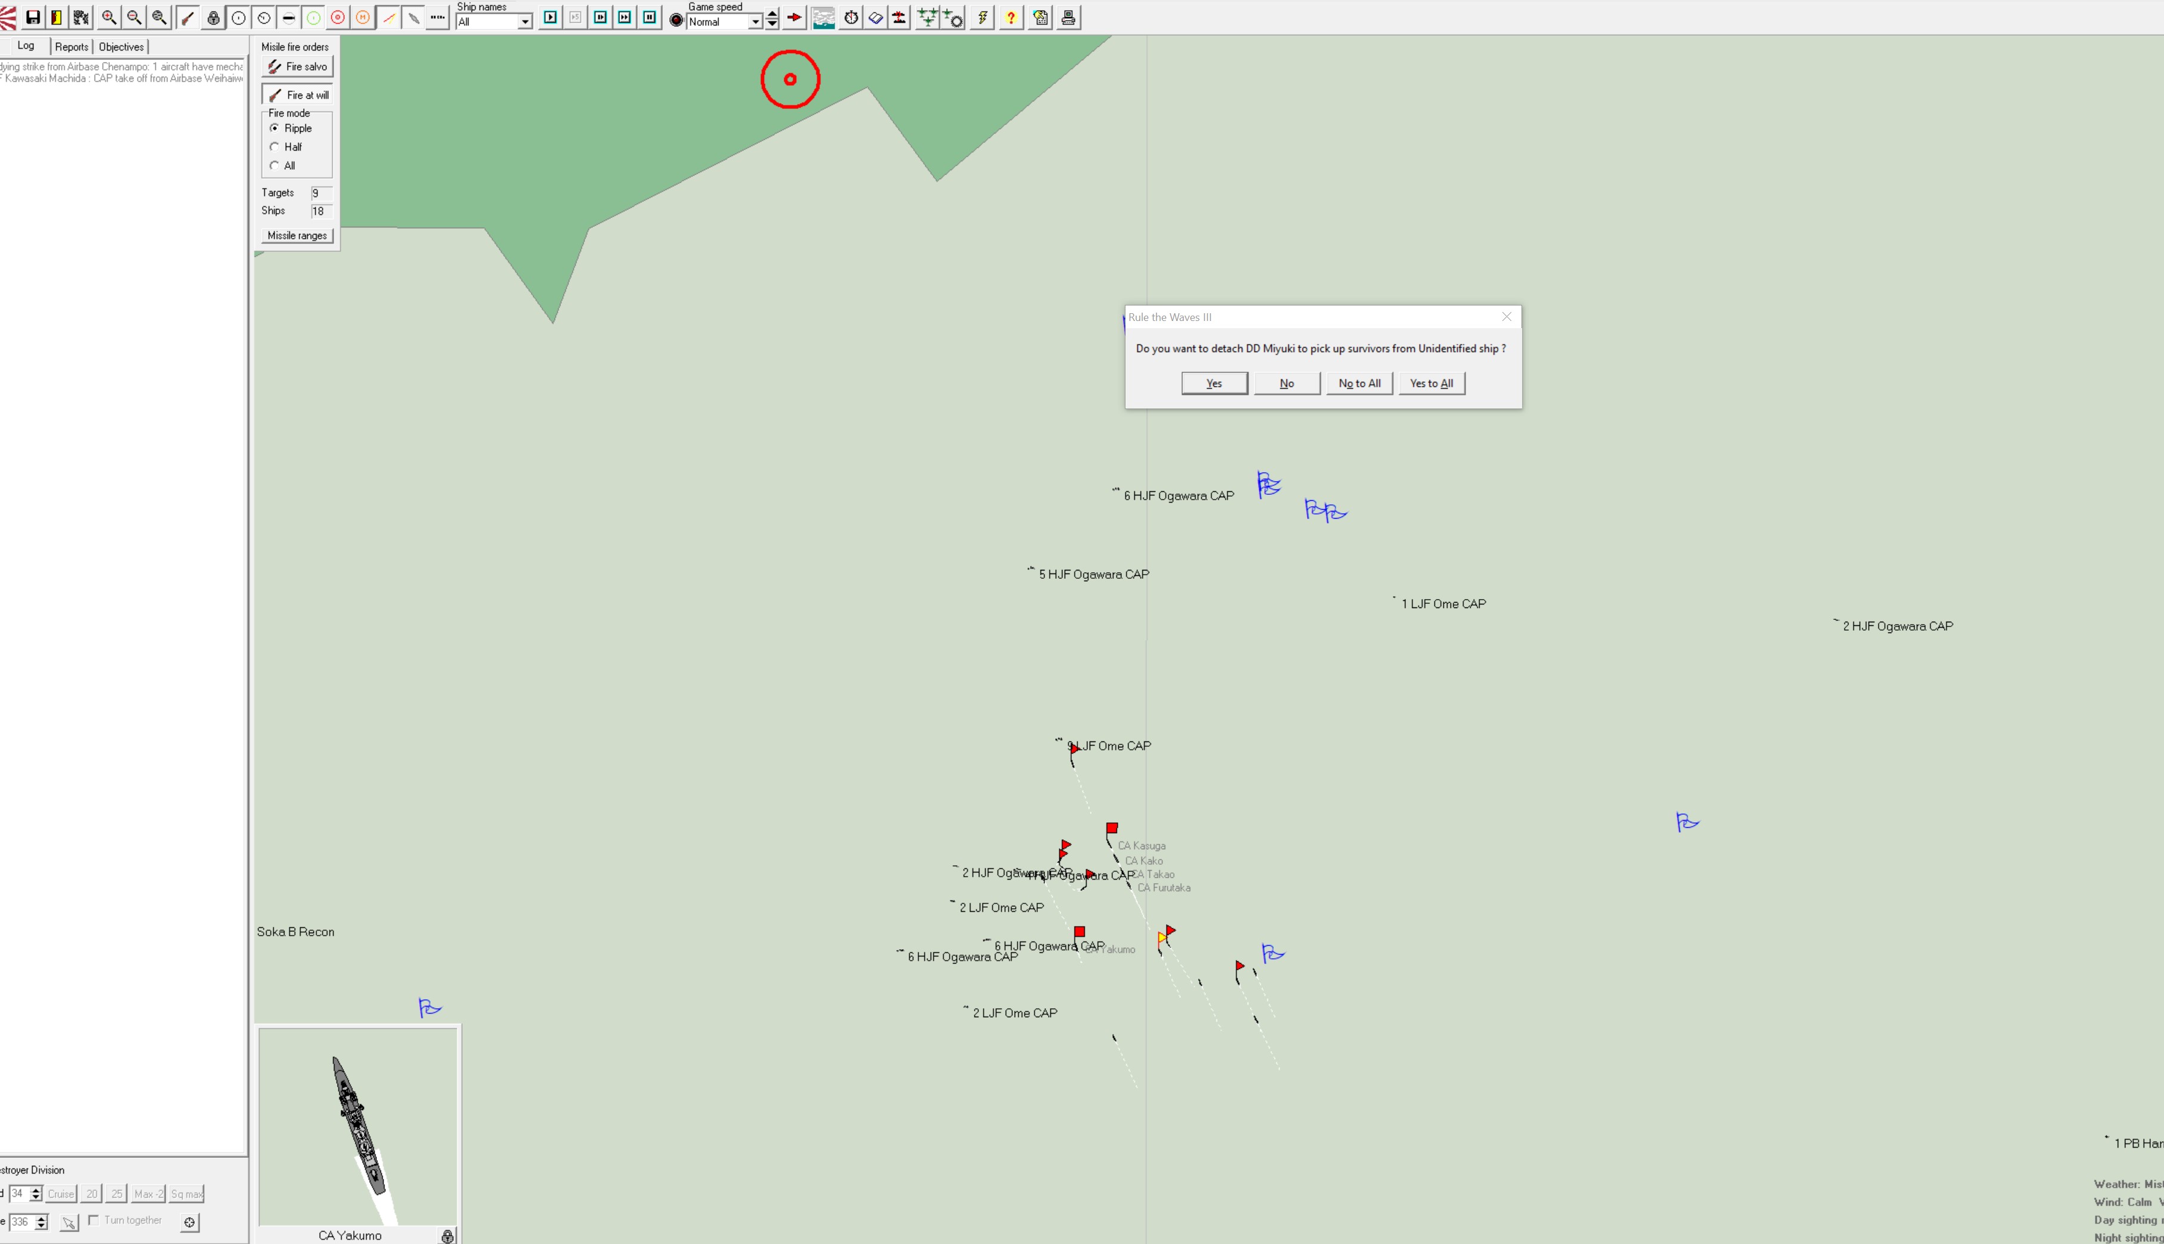
Task: Select the Half fire mode
Action: pyautogui.click(x=275, y=147)
